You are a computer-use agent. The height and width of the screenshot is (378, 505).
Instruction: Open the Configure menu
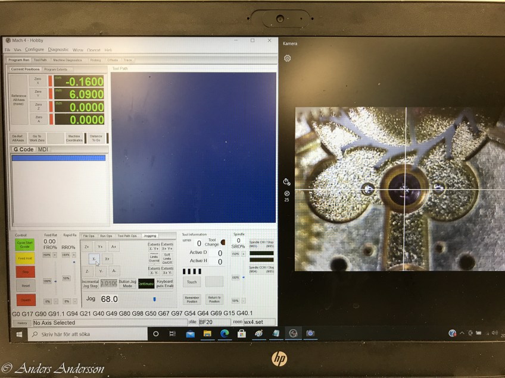pyautogui.click(x=34, y=50)
